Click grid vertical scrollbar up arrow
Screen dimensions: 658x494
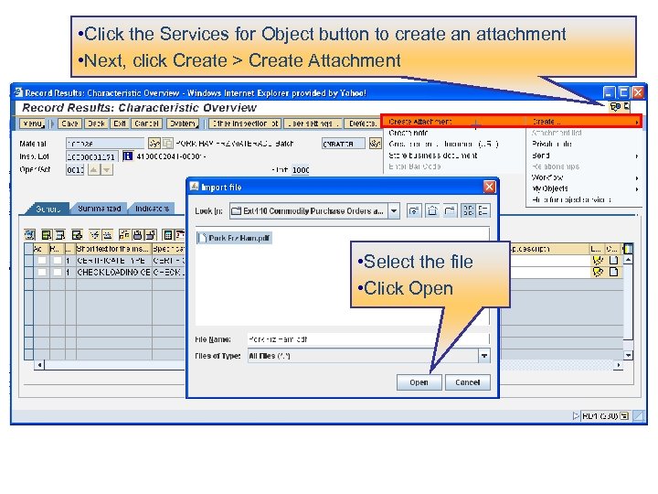(x=628, y=260)
